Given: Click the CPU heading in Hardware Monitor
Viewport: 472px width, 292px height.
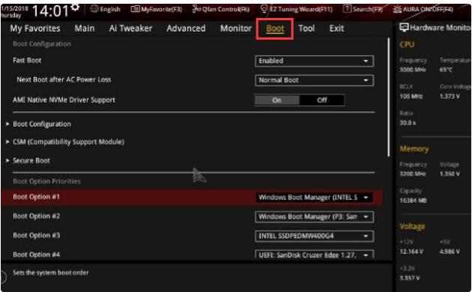Looking at the screenshot, I should coord(407,44).
